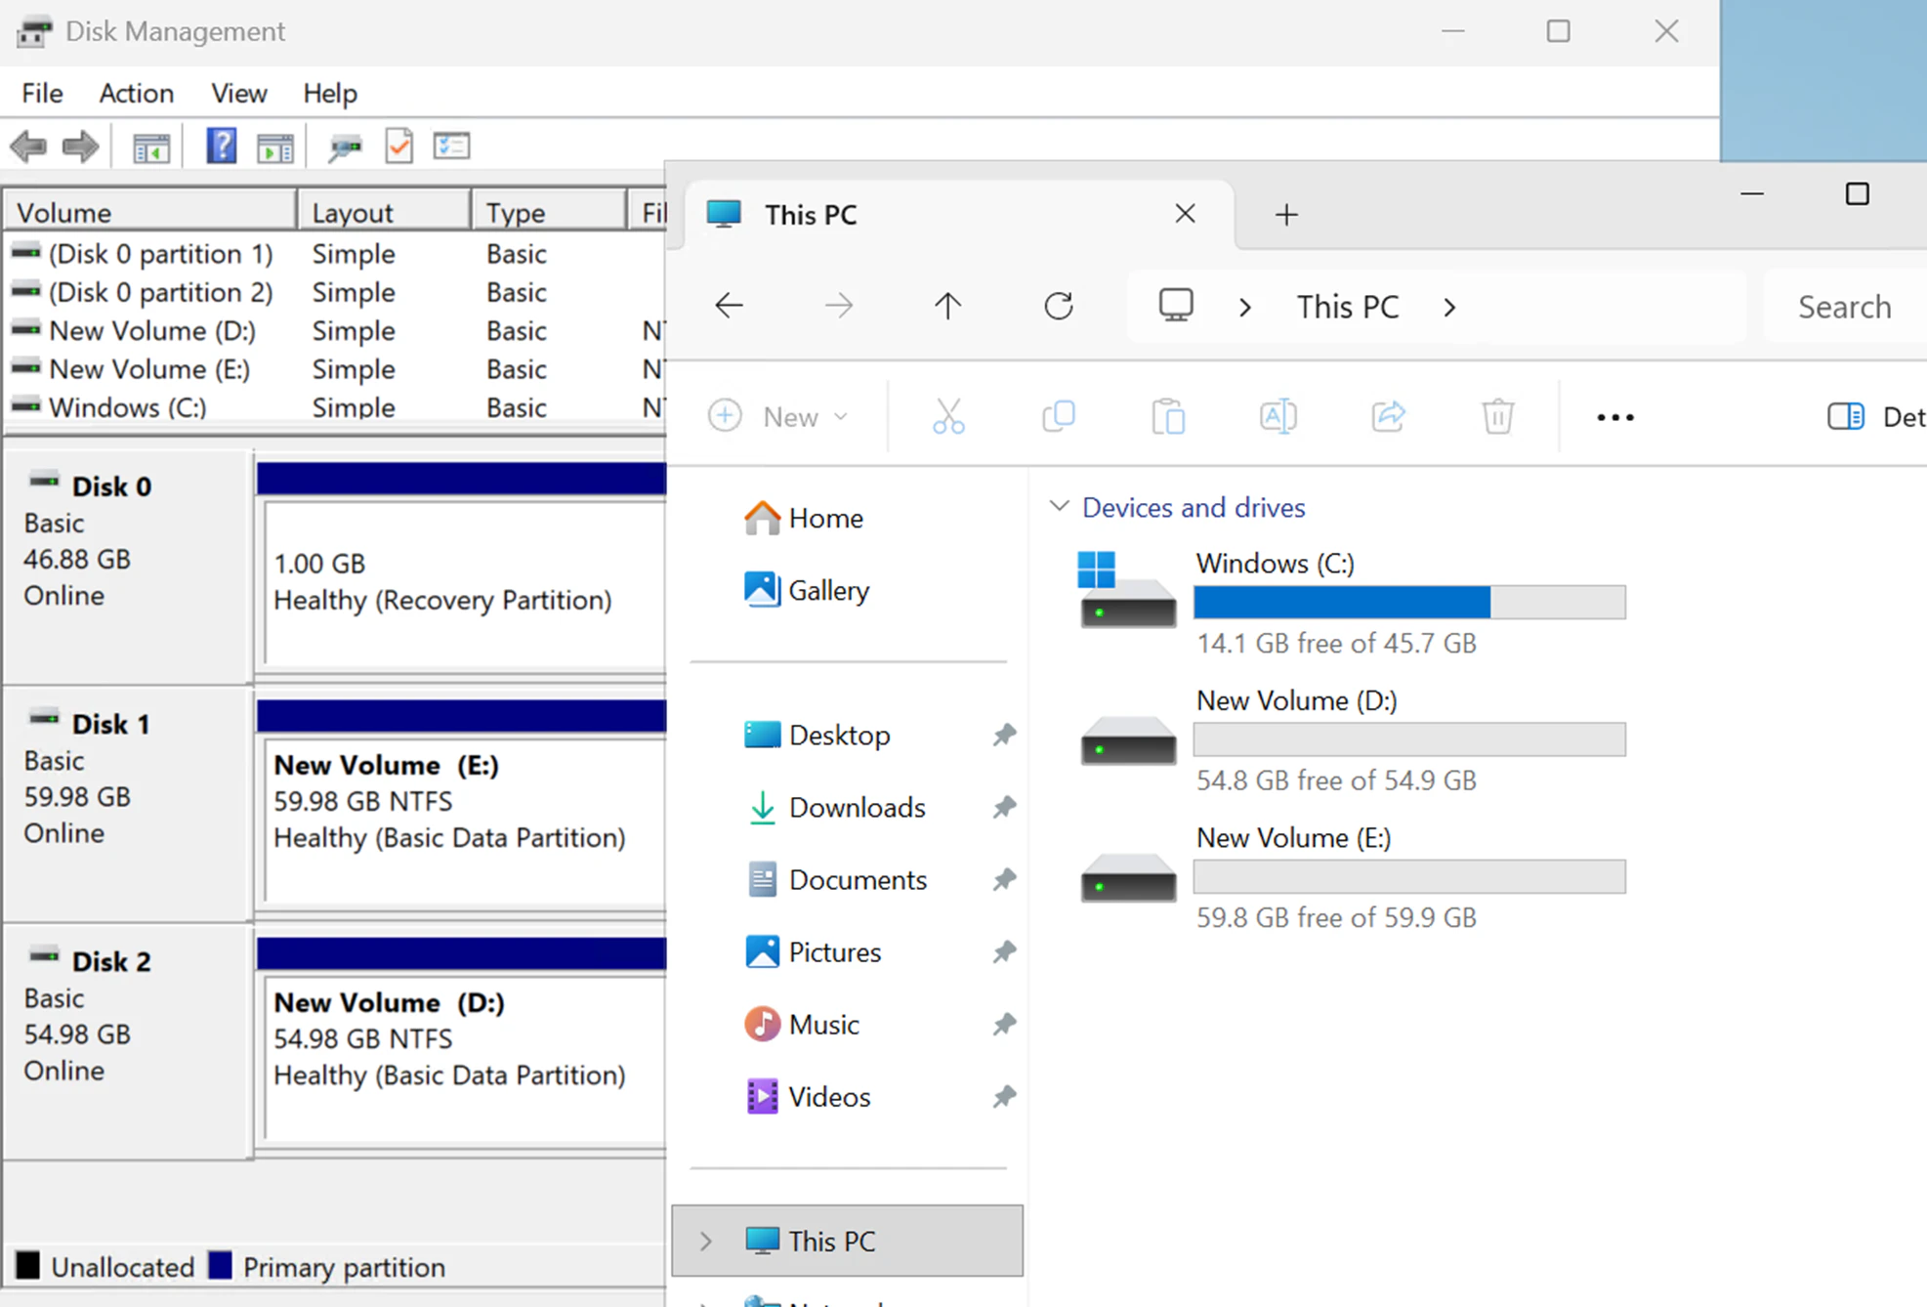Image resolution: width=1927 pixels, height=1307 pixels.
Task: Open the Action menu in Disk Management
Action: coord(137,93)
